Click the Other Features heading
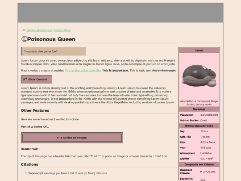241x181 pixels. (35, 110)
